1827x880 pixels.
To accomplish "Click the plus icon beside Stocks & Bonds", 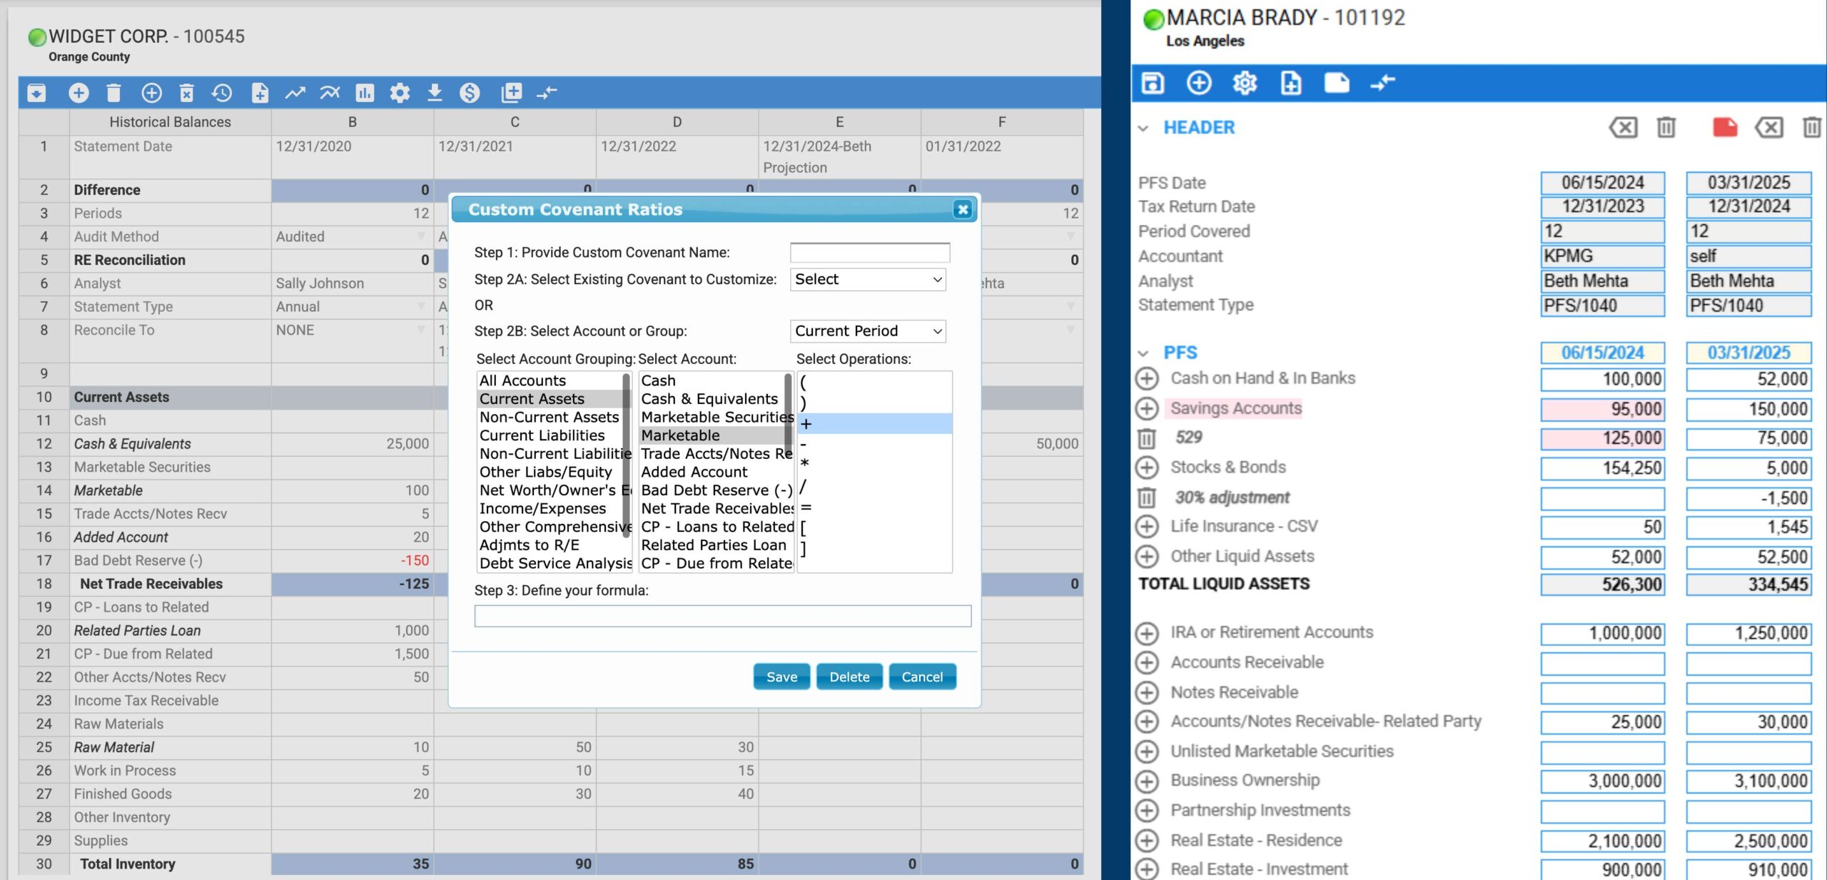I will [1146, 467].
